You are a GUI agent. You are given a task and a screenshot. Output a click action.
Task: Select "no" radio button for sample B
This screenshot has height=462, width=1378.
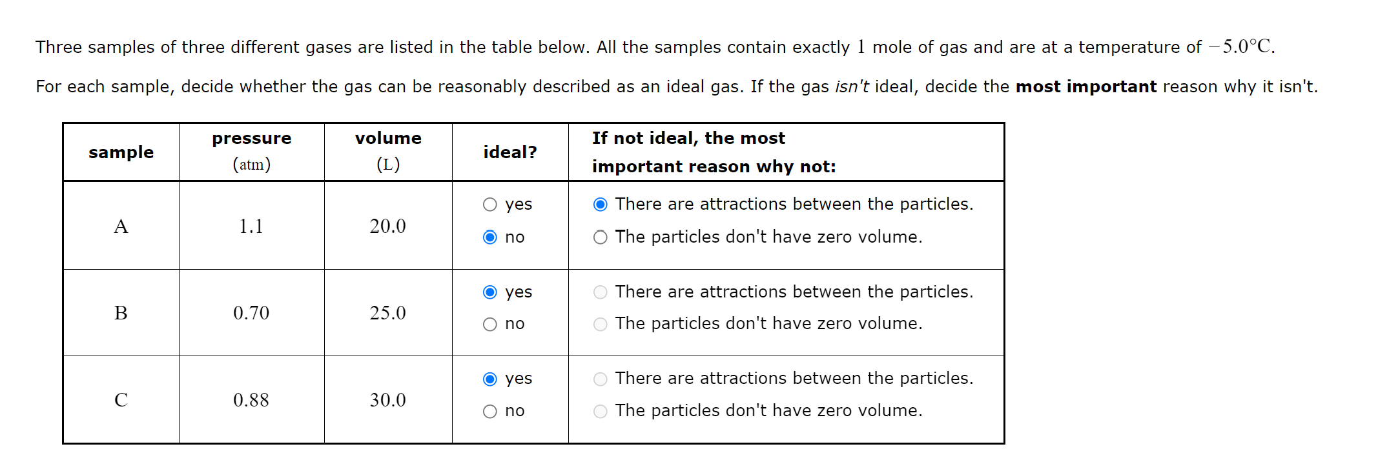point(490,324)
